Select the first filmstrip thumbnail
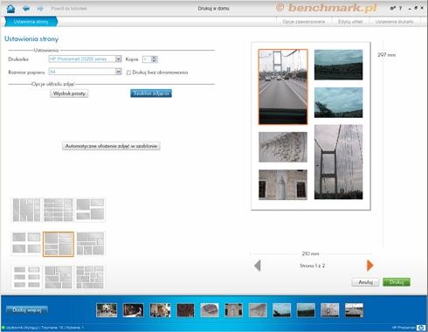428x332 pixels. (x=107, y=310)
